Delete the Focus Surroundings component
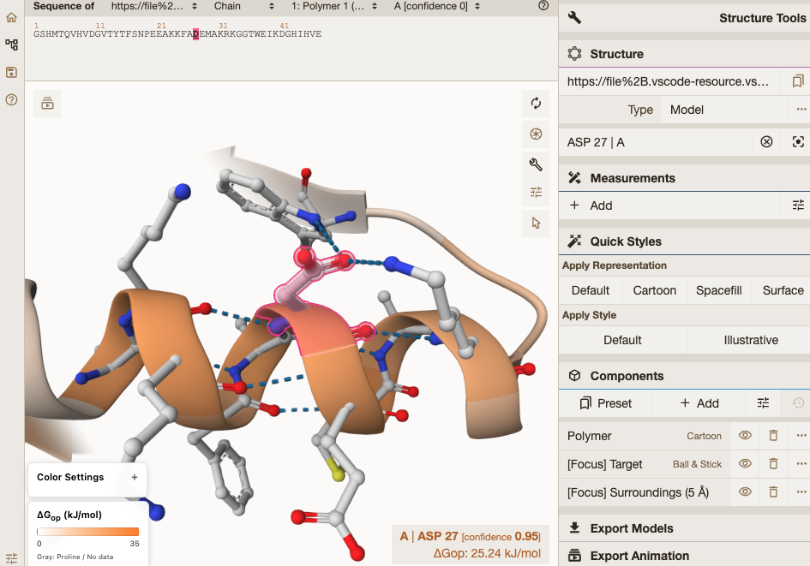 [x=773, y=492]
